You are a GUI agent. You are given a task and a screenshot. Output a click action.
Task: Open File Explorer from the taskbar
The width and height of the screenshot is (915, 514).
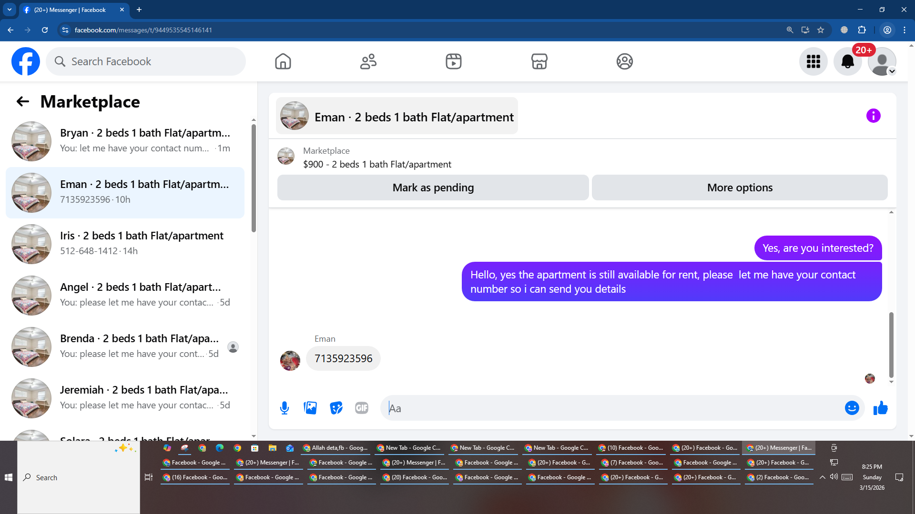point(273,448)
